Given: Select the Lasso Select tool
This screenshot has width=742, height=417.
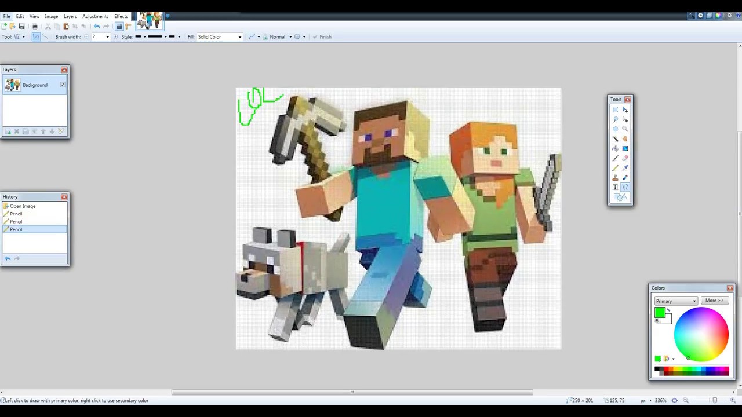Looking at the screenshot, I should pos(615,119).
